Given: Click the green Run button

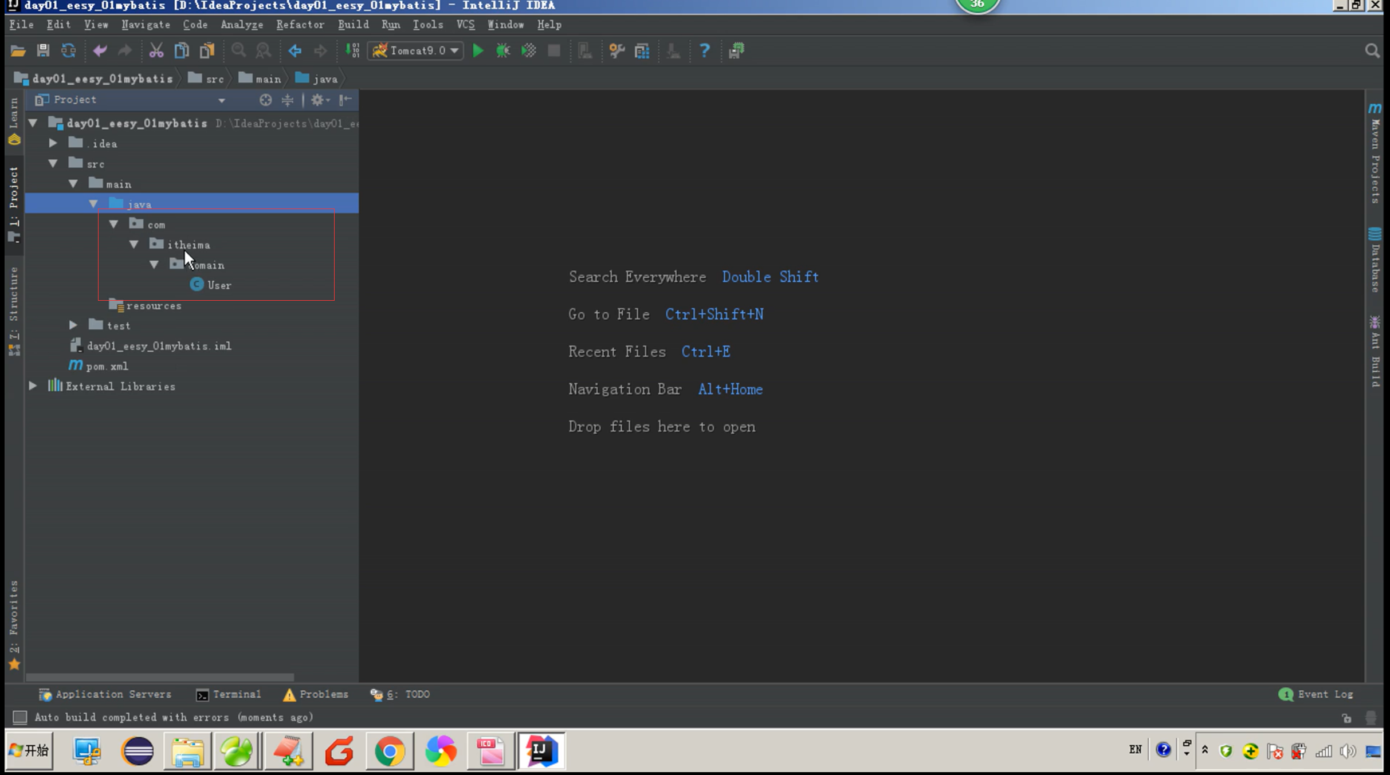Looking at the screenshot, I should coord(477,50).
